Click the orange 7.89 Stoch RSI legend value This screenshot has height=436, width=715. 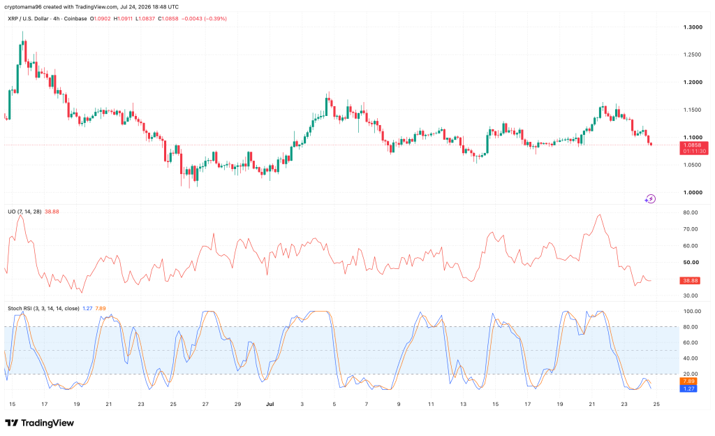[101, 308]
